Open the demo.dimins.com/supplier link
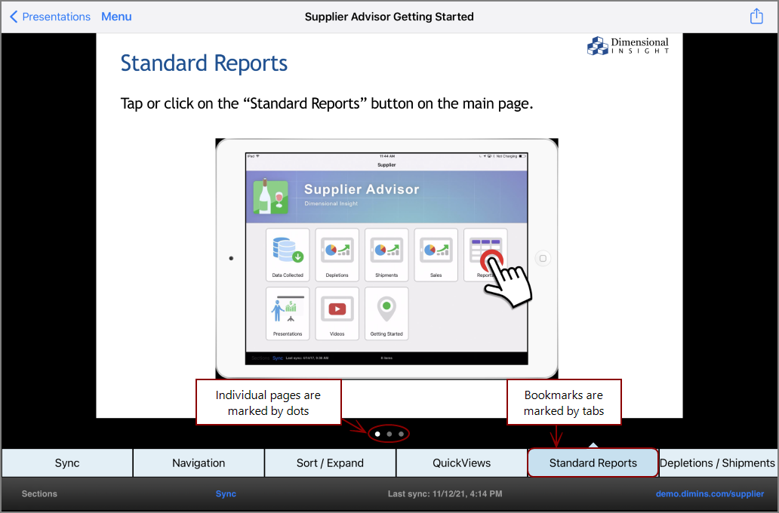The width and height of the screenshot is (779, 513). (710, 493)
